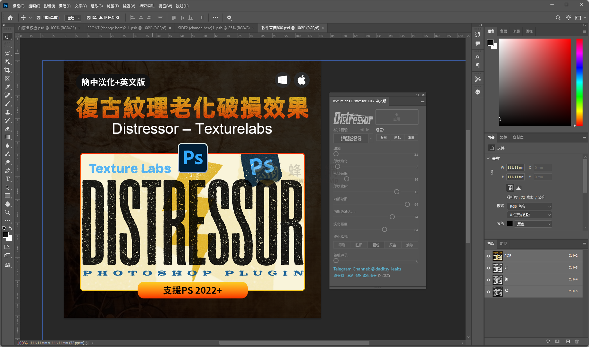Toggle Quick Mask mode icon
The height and width of the screenshot is (347, 589).
pos(7,247)
